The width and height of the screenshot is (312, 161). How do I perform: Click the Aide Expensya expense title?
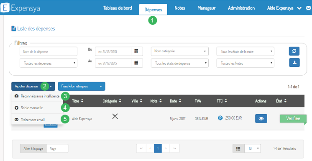[82, 119]
